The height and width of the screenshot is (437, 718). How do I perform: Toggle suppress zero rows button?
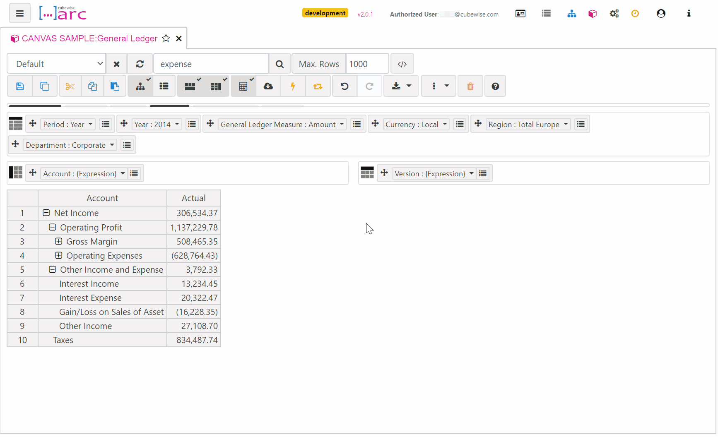tap(190, 86)
